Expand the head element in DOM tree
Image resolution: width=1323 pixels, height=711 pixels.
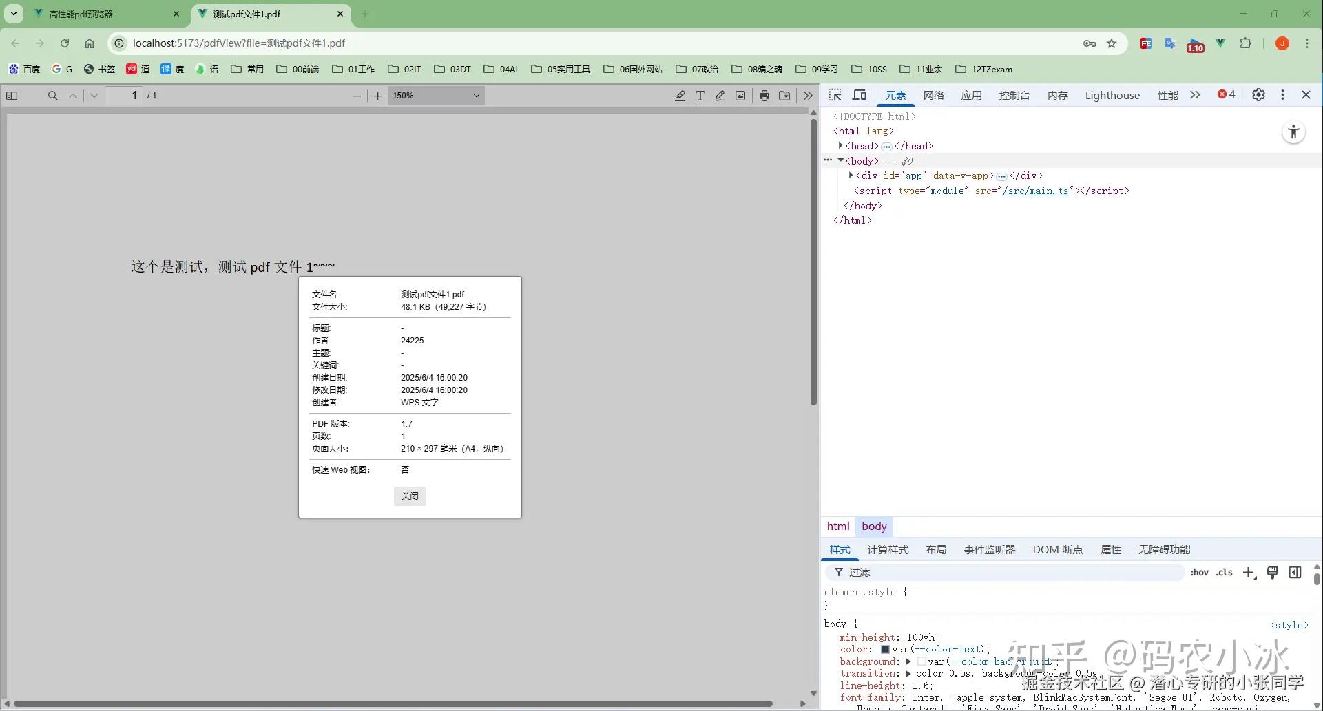pos(841,145)
